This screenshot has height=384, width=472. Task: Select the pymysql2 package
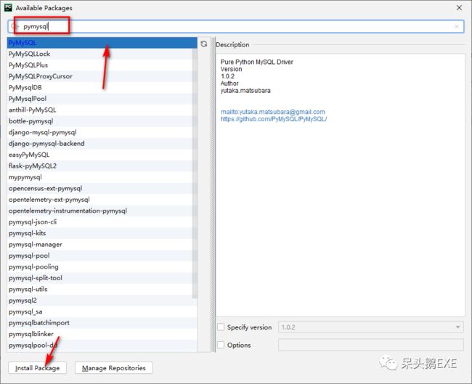click(102, 301)
